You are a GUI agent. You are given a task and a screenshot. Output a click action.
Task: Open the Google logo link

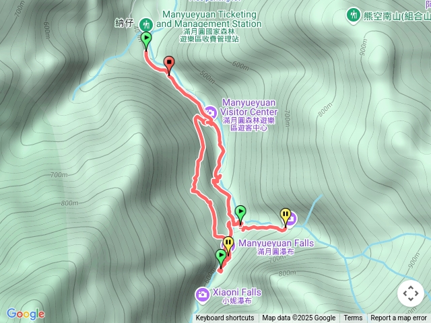click(x=26, y=314)
